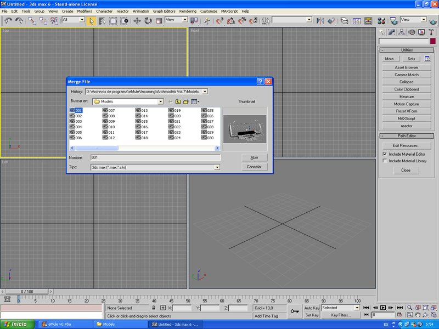Open the MAXScript menu
Image resolution: width=439 pixels, height=329 pixels.
[x=229, y=11]
